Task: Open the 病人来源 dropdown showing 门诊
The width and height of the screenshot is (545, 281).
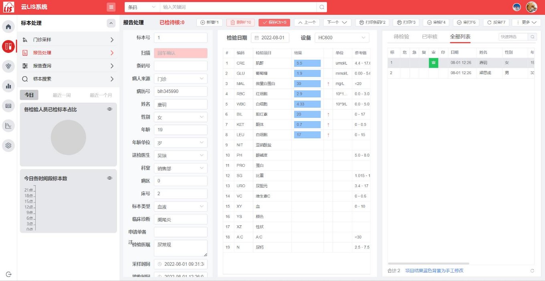Action: tap(181, 79)
